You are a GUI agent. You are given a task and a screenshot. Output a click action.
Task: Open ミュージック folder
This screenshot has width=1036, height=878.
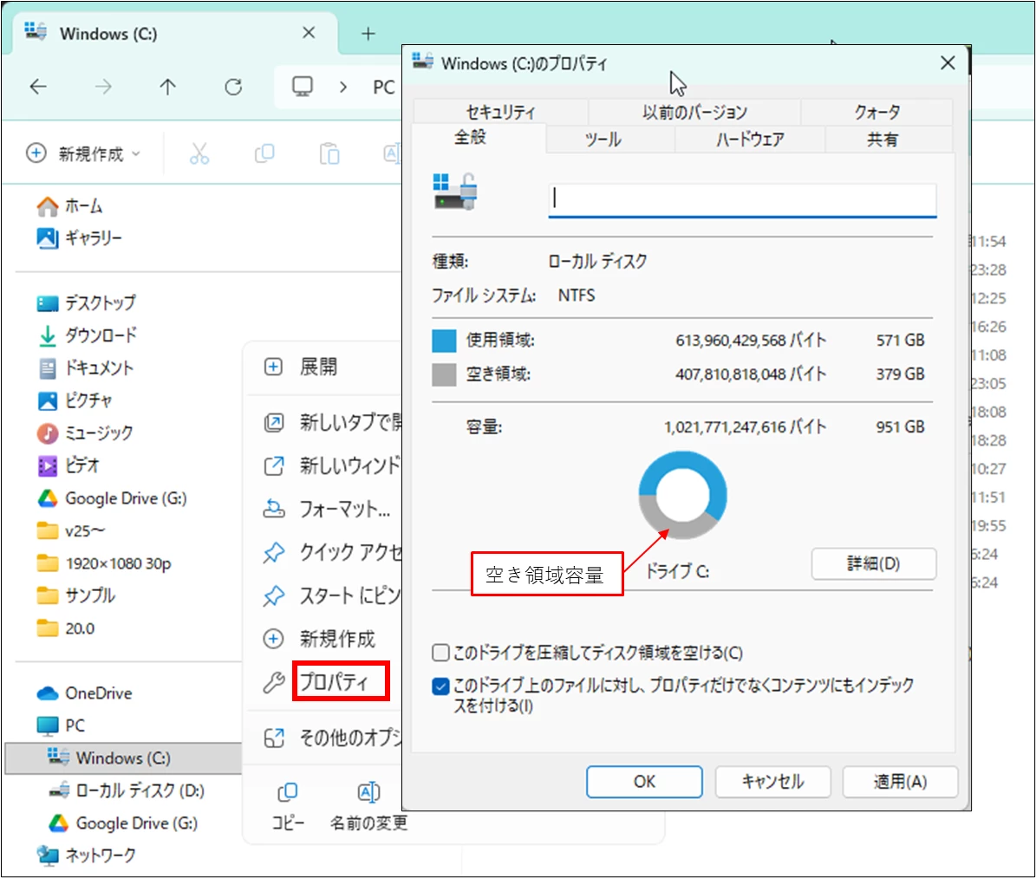coord(85,432)
